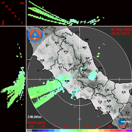
Task: Click the 'HVMI [dBZ]' product label
Action: (36, 123)
